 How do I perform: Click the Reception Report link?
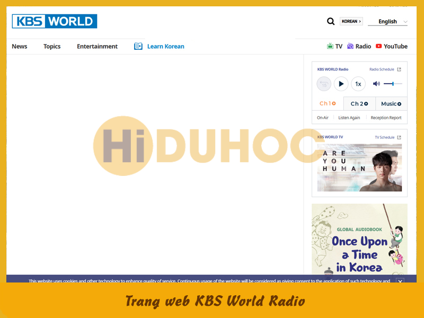pos(386,117)
